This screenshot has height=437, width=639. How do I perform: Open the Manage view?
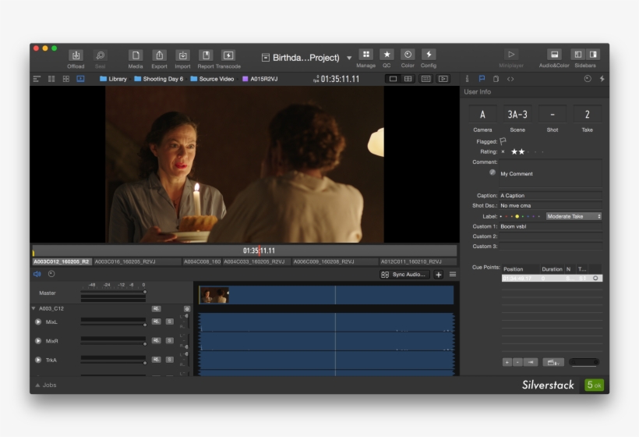(x=366, y=55)
